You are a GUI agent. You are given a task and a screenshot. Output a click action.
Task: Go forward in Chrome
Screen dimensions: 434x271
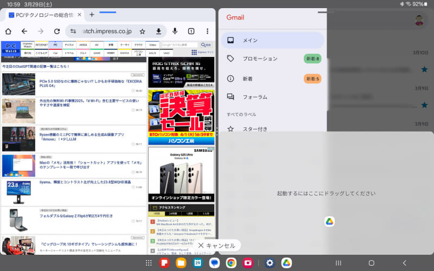41,31
